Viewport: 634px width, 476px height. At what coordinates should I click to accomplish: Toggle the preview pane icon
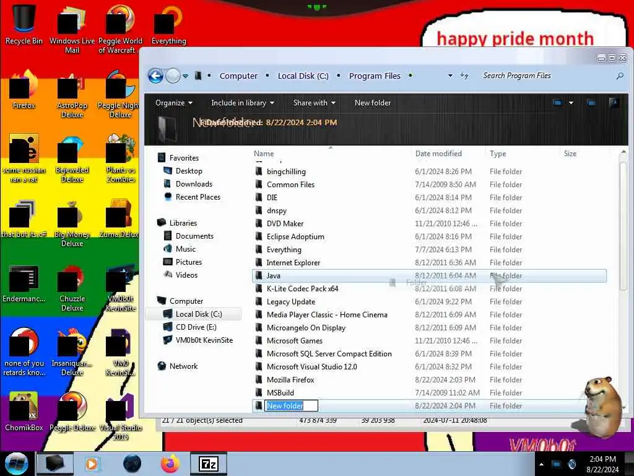591,103
